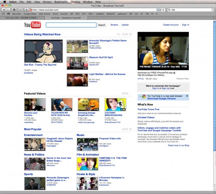Open the Entertainment category heading

[33, 135]
